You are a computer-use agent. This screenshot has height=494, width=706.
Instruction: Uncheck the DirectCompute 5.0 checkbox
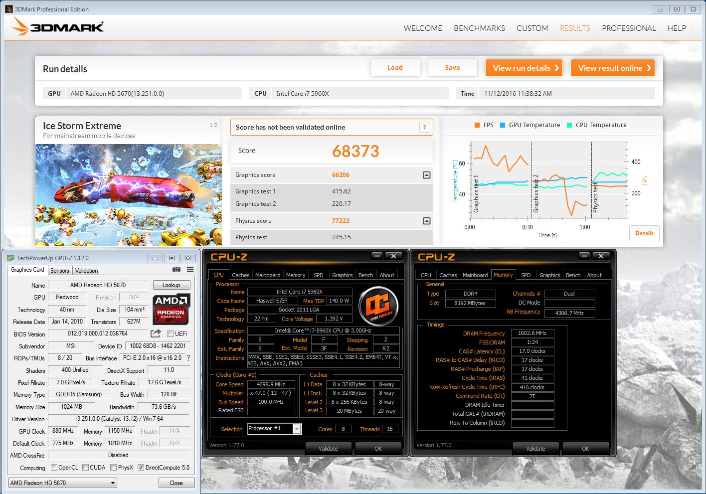click(x=141, y=468)
